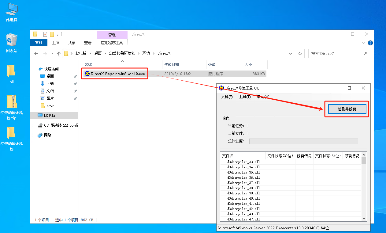Click the back arrow in Explorer
The image size is (386, 233).
pos(36,53)
